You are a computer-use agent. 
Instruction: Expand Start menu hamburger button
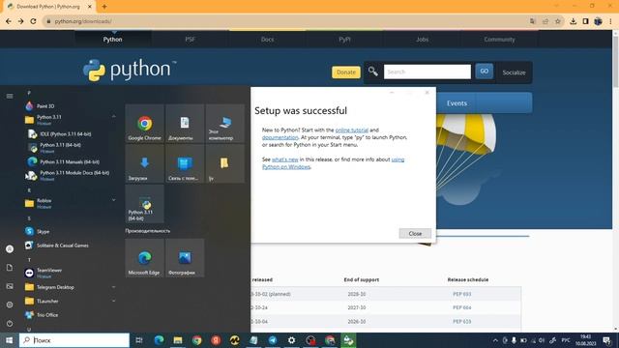(10, 96)
